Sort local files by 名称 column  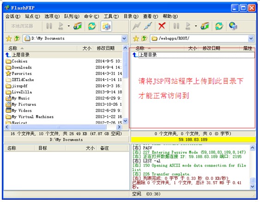point(41,48)
